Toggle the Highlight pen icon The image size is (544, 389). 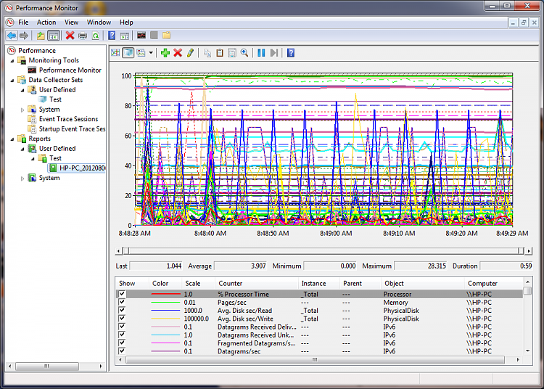coord(190,53)
